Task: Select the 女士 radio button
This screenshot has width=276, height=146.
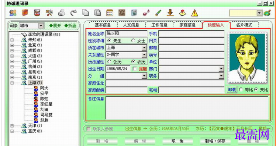Action: tap(133, 40)
